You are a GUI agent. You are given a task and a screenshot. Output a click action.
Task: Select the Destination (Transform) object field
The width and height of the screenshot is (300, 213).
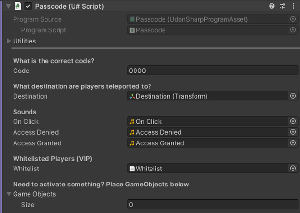click(208, 96)
